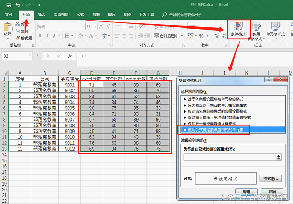
Task: Click the Save icon in quick access toolbar
Action: click(9, 5)
